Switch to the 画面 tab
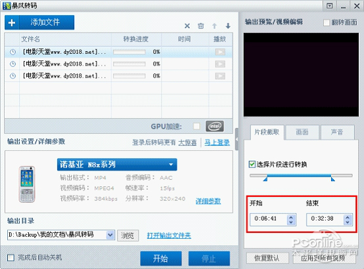This screenshot has width=364, height=269. [x=302, y=132]
